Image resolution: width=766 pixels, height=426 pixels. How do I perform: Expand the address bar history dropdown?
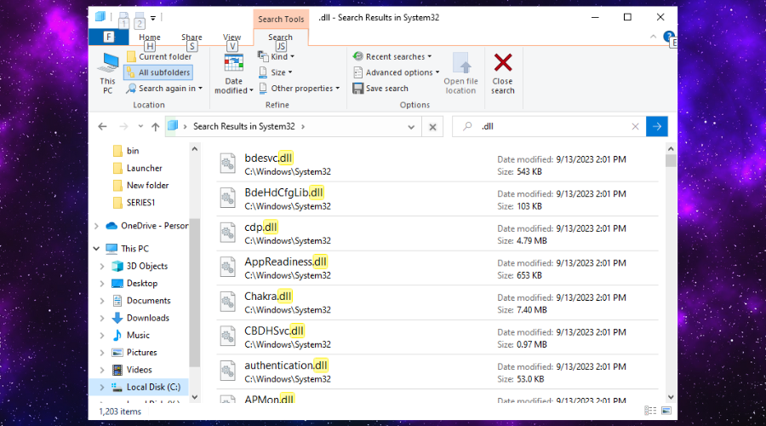point(411,127)
